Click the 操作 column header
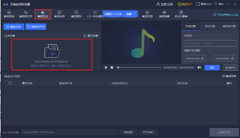This screenshot has width=240, height=138. (x=229, y=83)
